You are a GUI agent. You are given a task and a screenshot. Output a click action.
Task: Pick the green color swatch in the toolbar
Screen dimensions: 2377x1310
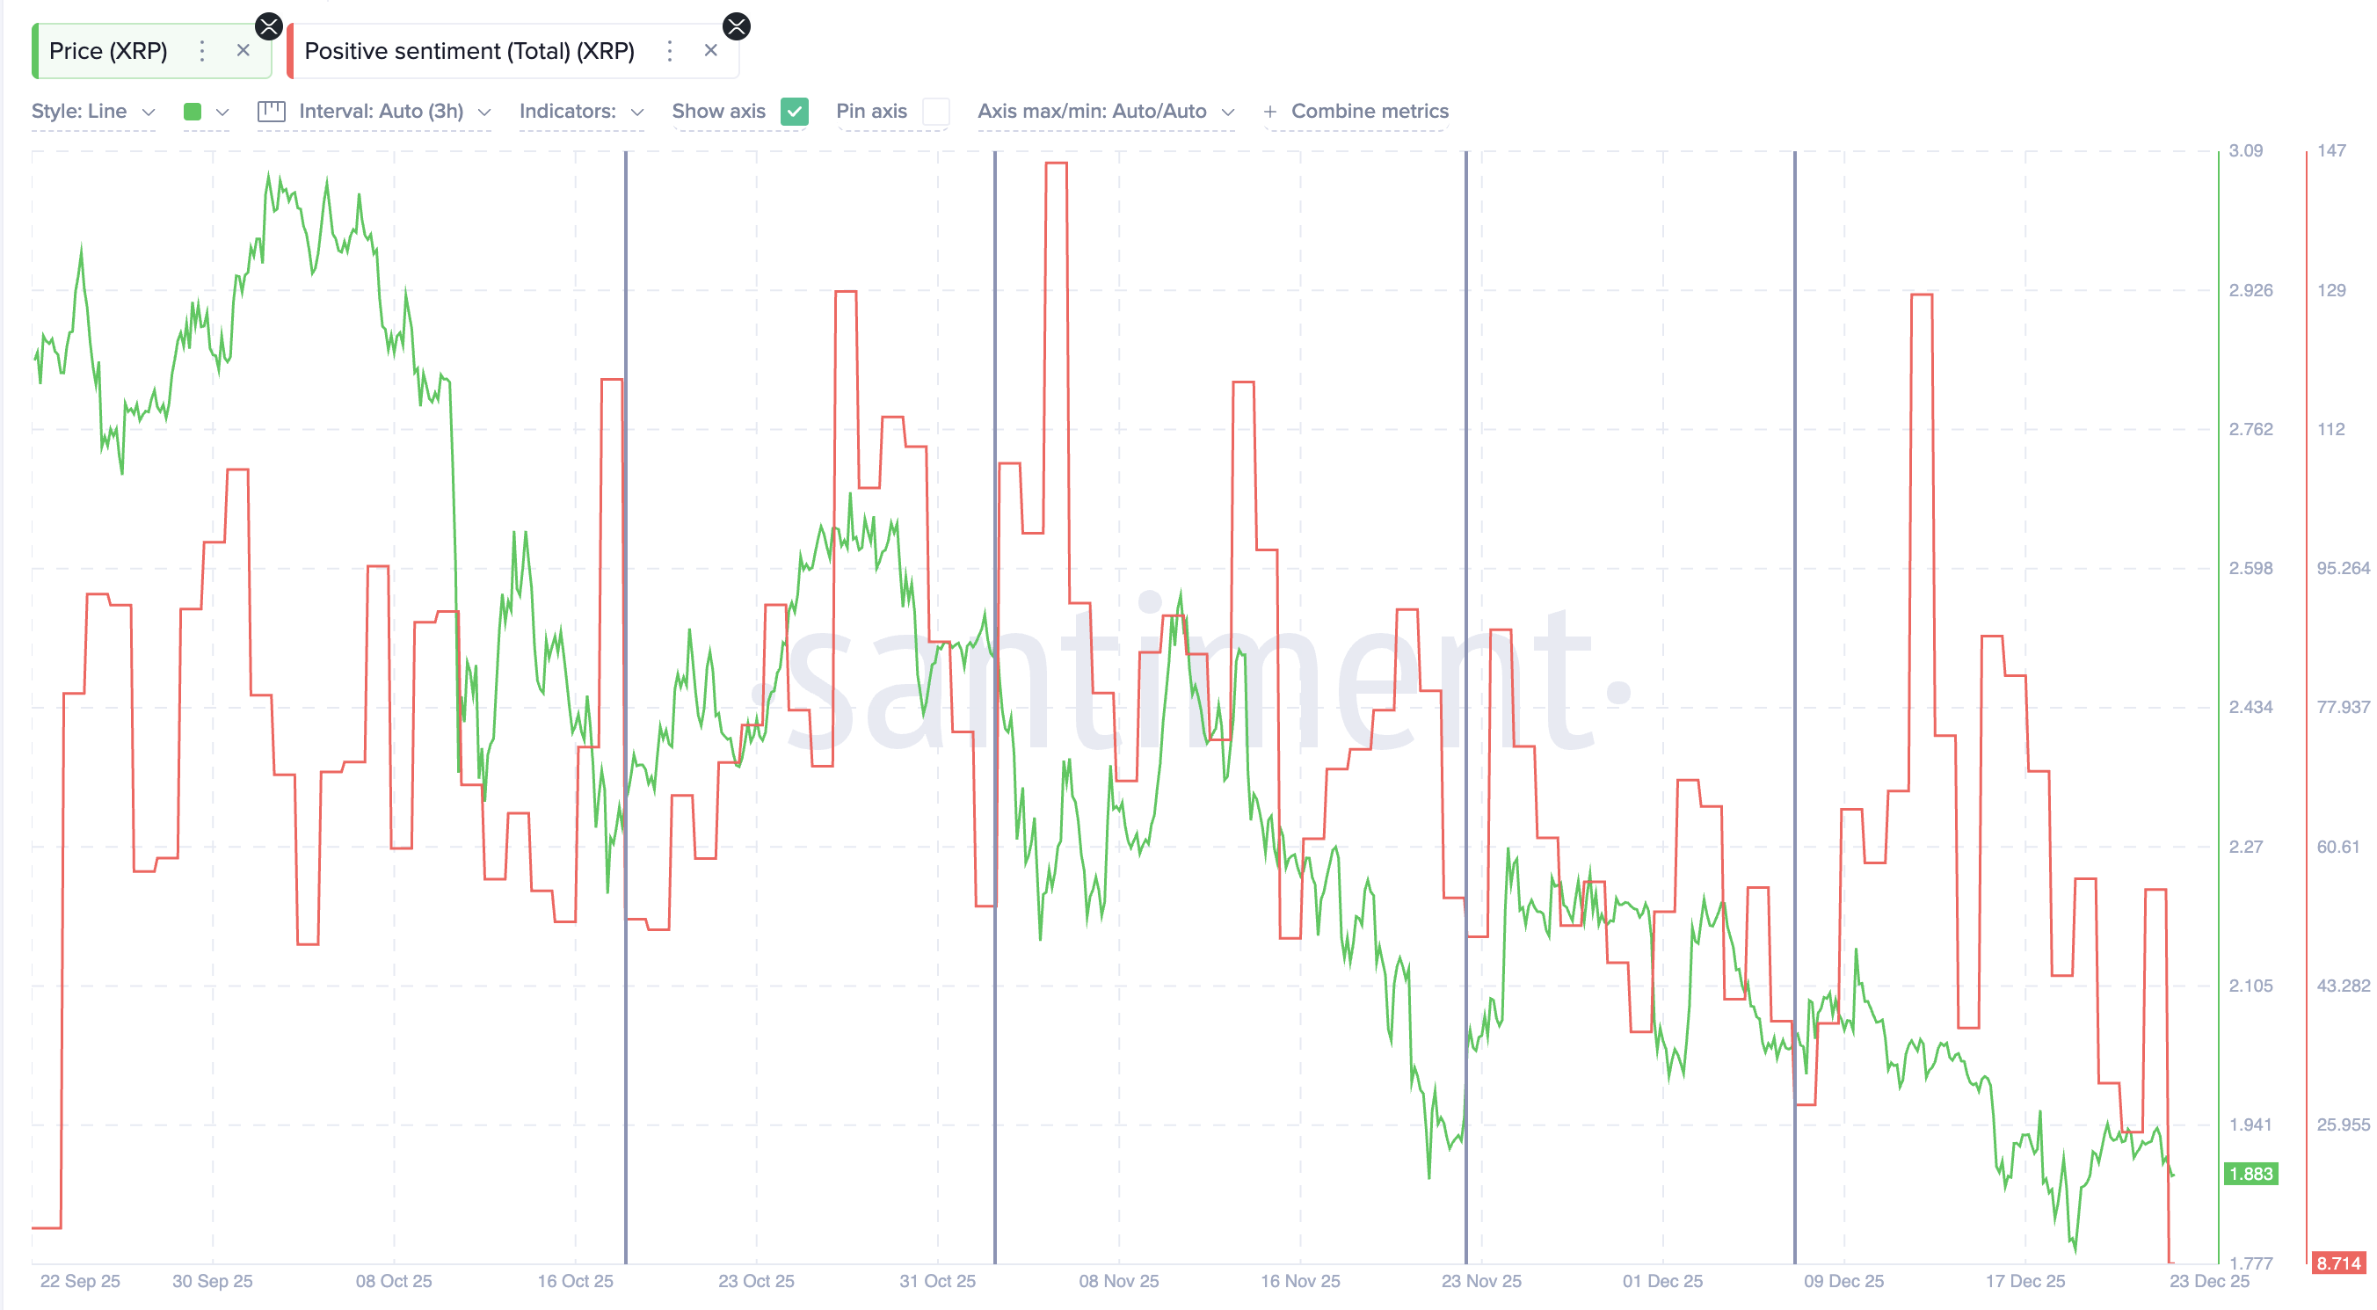(x=192, y=111)
